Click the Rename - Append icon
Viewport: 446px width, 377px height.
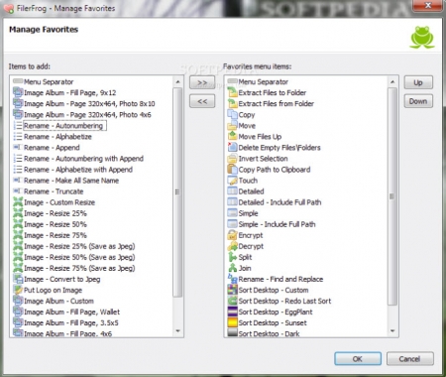[18, 147]
